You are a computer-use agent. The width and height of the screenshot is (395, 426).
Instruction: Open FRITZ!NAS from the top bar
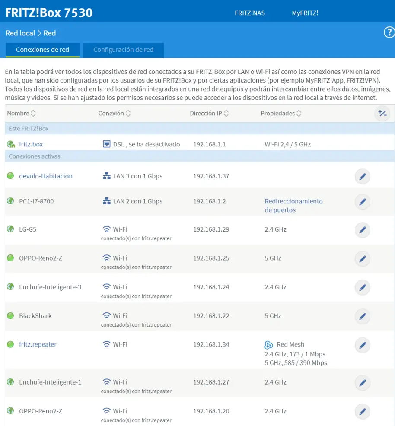point(250,13)
